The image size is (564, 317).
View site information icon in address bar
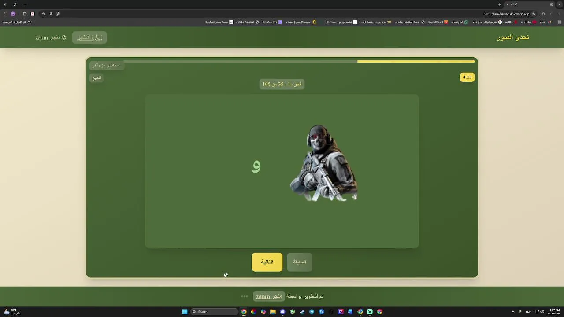(x=534, y=14)
